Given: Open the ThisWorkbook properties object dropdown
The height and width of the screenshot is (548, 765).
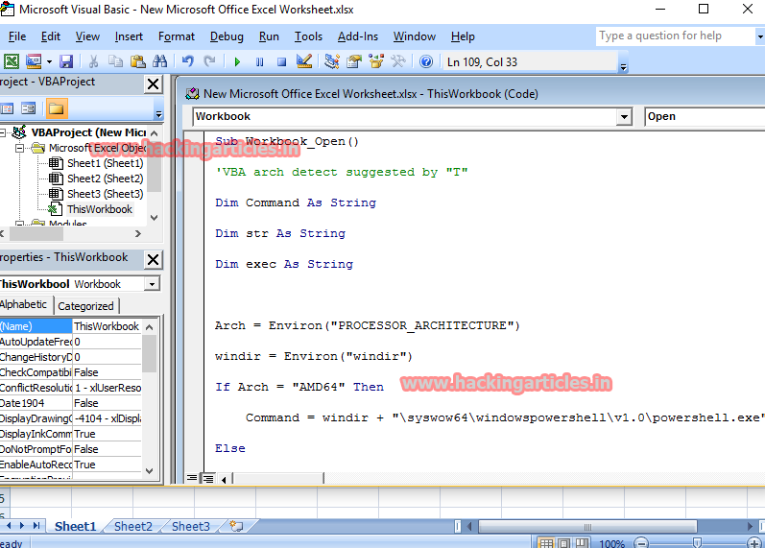Looking at the screenshot, I should coord(153,284).
